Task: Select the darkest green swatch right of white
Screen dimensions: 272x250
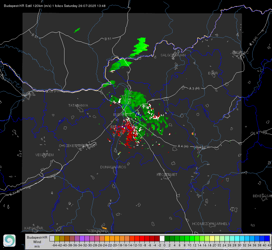Action: [167, 238]
